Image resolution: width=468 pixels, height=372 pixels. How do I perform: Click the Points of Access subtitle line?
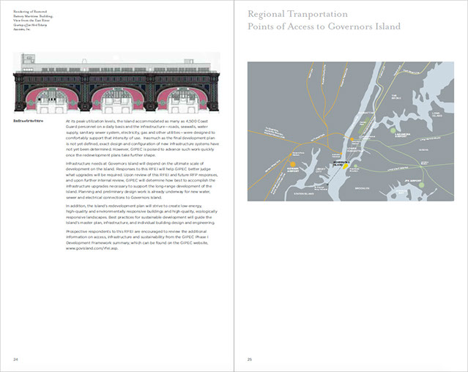point(324,27)
